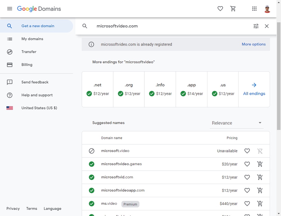Favorite microsoft.video with heart icon

[247, 151]
